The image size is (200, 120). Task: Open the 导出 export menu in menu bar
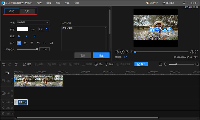67,3
